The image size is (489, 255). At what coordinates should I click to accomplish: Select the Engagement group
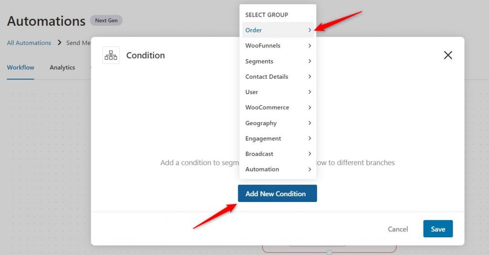(x=278, y=138)
